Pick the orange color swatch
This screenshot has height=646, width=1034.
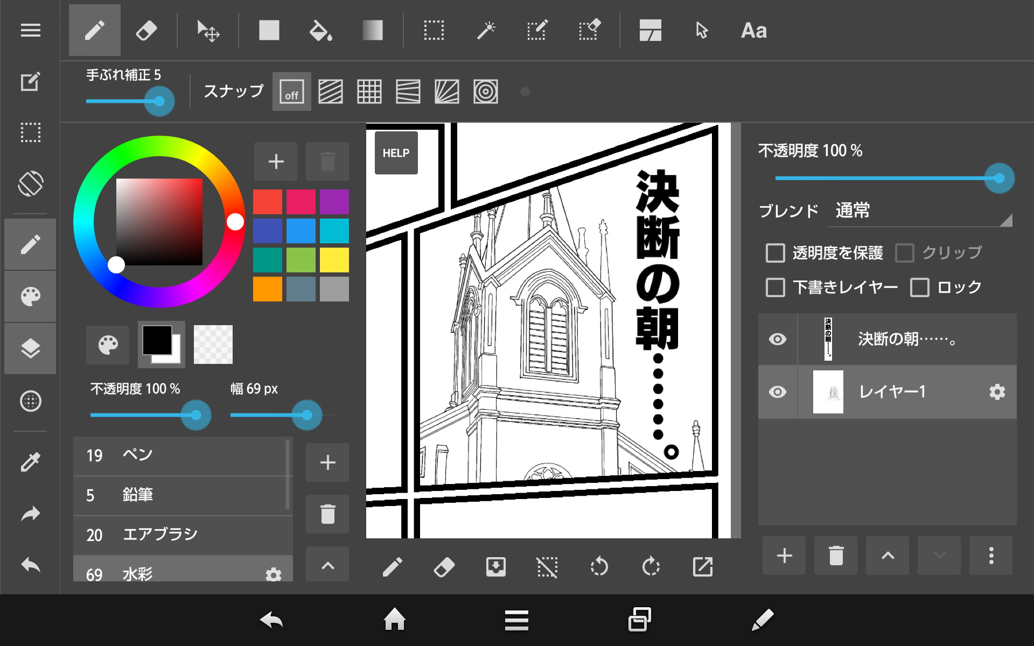[267, 291]
